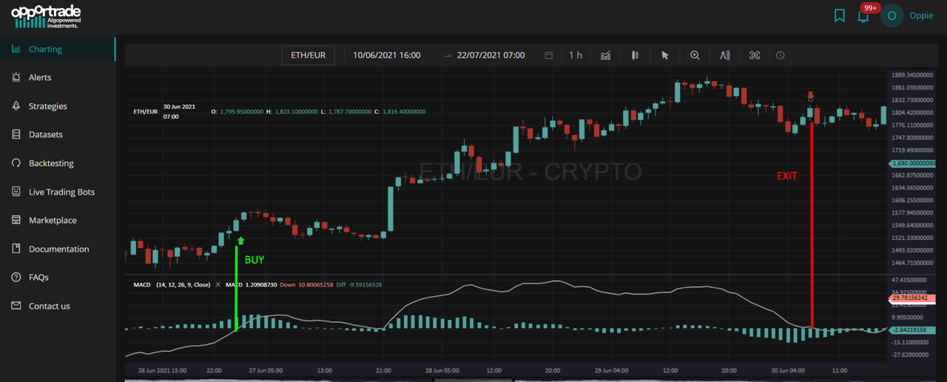Click the Contact us envelope icon
The height and width of the screenshot is (382, 947).
click(x=16, y=306)
